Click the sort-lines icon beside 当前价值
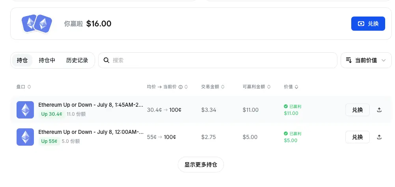Viewport: 395px width, 187px height. tap(348, 60)
